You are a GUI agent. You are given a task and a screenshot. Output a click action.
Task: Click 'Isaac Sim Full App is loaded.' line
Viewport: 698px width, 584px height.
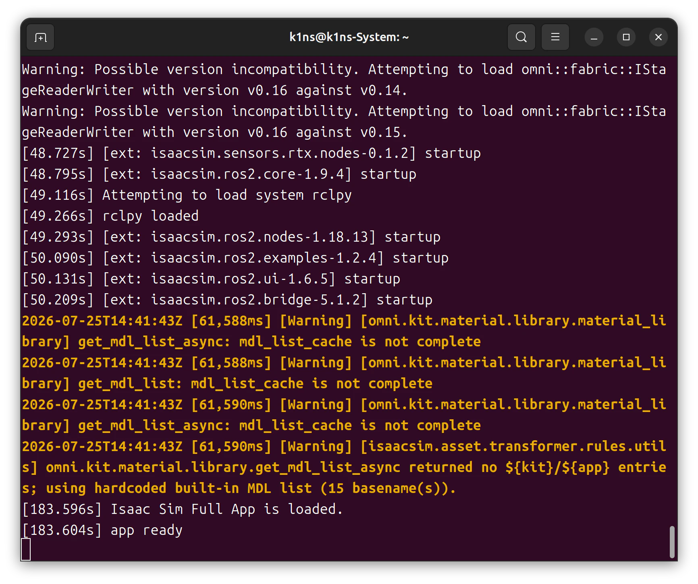pyautogui.click(x=183, y=509)
